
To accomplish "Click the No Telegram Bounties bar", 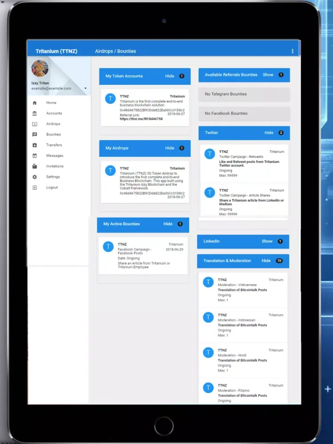I will pos(244,94).
